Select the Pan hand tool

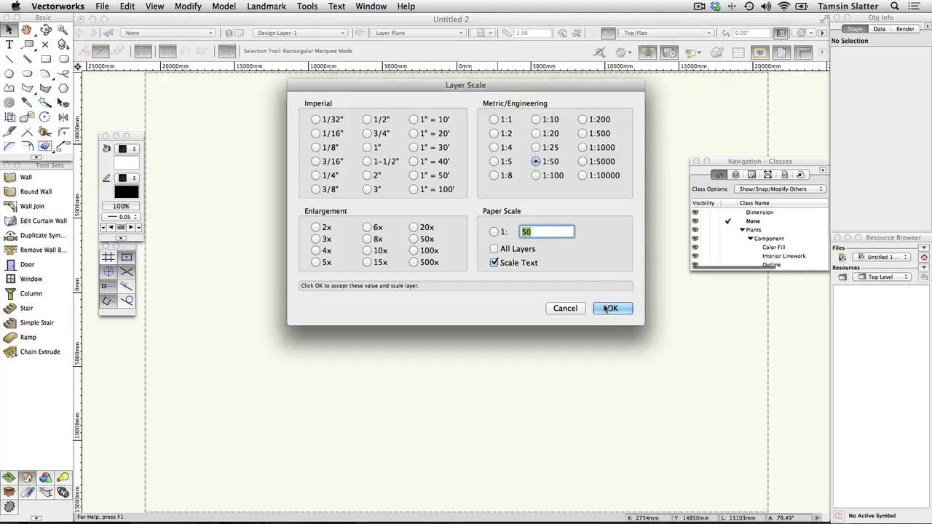[x=27, y=30]
